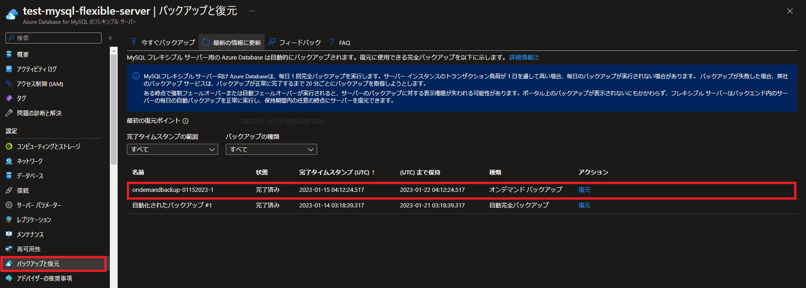806x288 pixels.
Task: Click the 高可用性 icon
Action: point(9,249)
